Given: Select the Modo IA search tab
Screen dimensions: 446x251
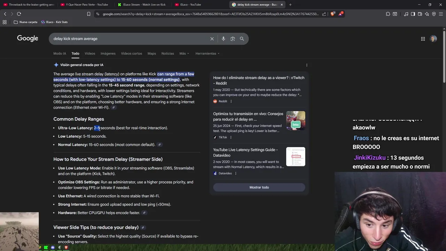Looking at the screenshot, I should pyautogui.click(x=60, y=53).
